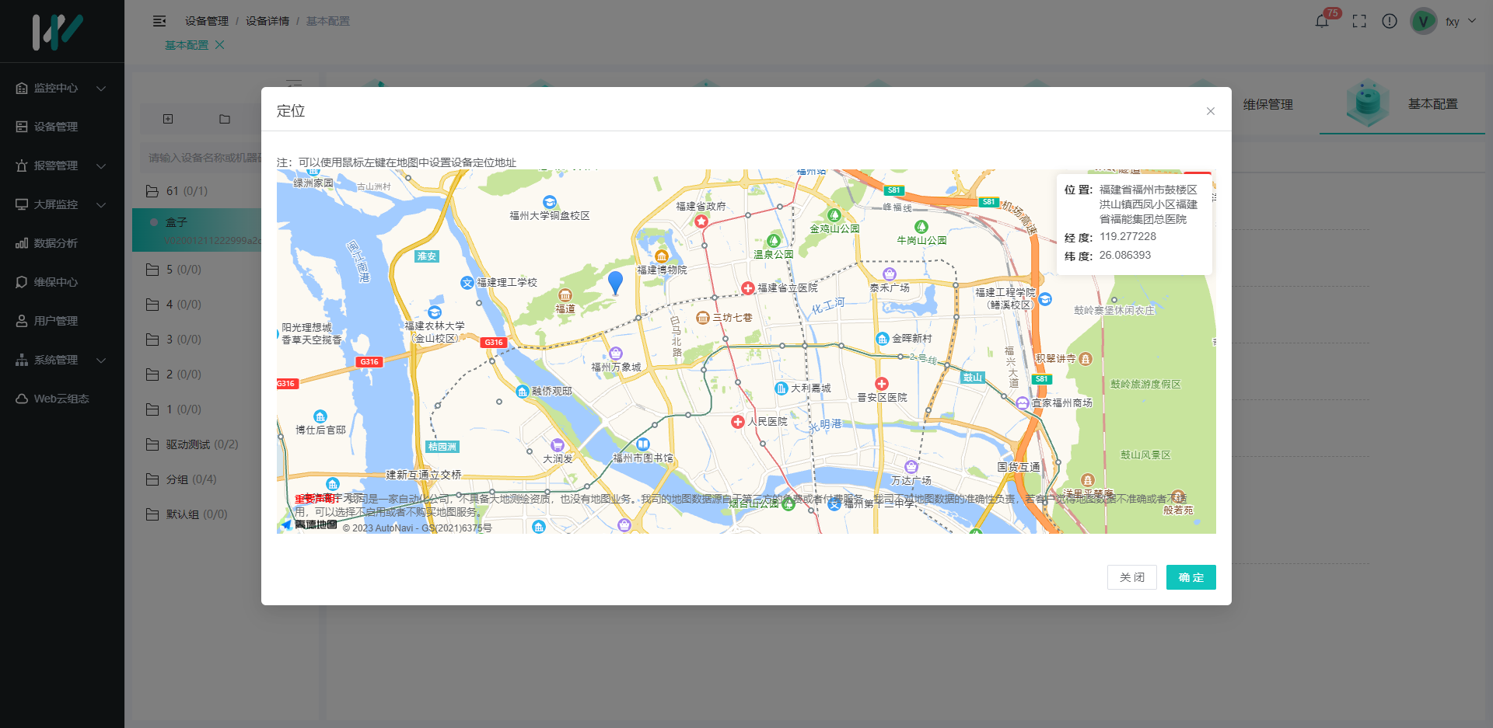Click the user avatar icon
This screenshot has height=728, width=1493.
tap(1423, 21)
